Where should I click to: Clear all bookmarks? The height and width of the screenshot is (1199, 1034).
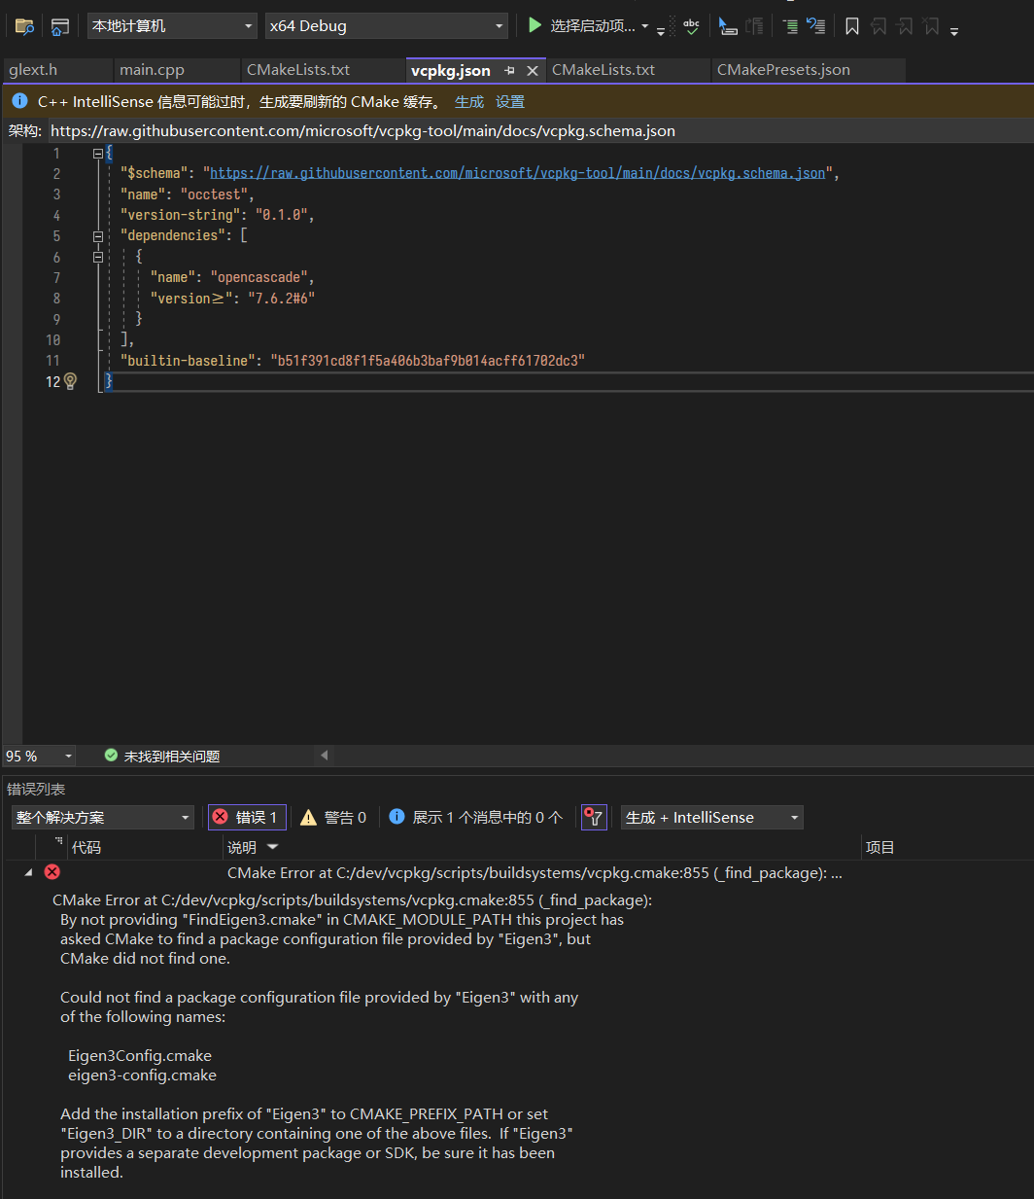(x=931, y=25)
